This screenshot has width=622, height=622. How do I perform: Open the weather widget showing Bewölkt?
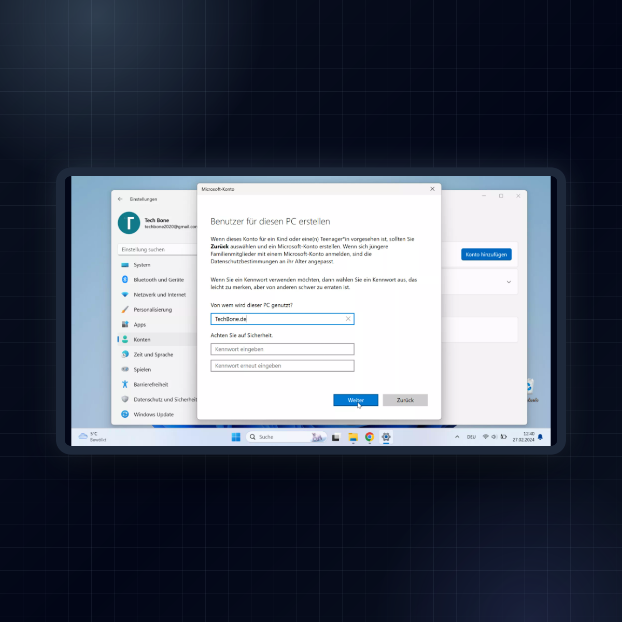click(x=92, y=437)
